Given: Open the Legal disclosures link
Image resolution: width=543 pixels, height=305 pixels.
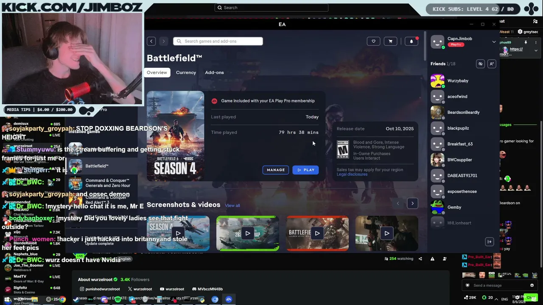Looking at the screenshot, I should click(x=352, y=175).
